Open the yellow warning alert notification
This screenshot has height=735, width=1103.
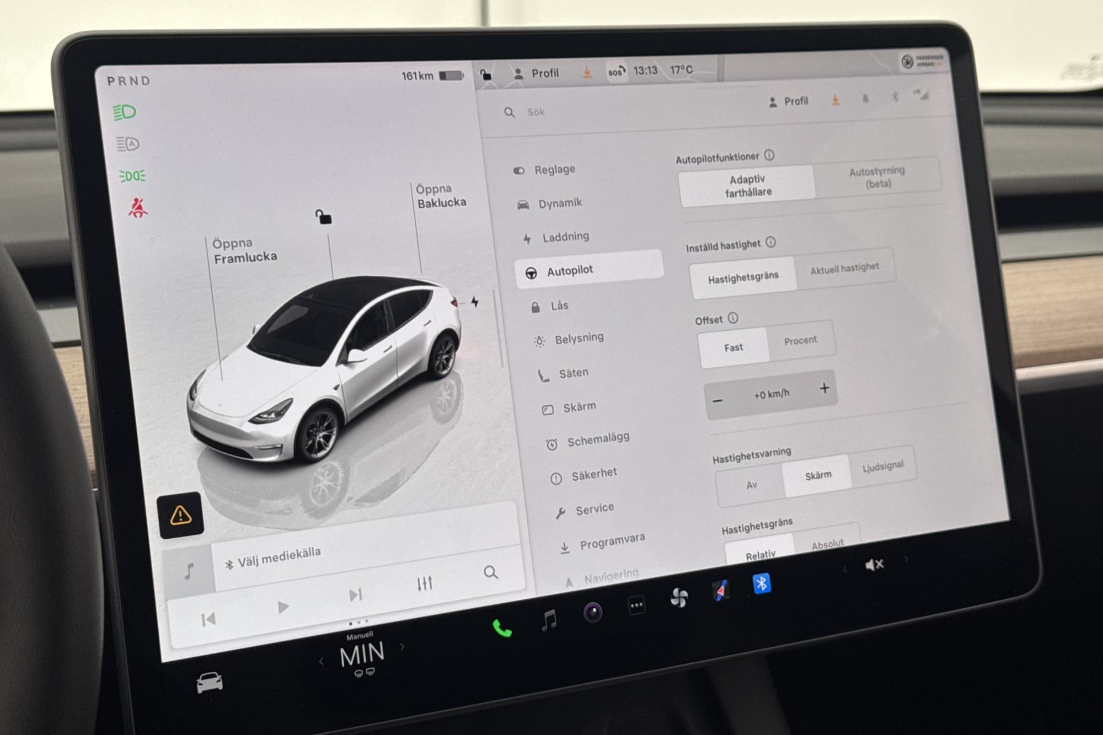coord(180,515)
